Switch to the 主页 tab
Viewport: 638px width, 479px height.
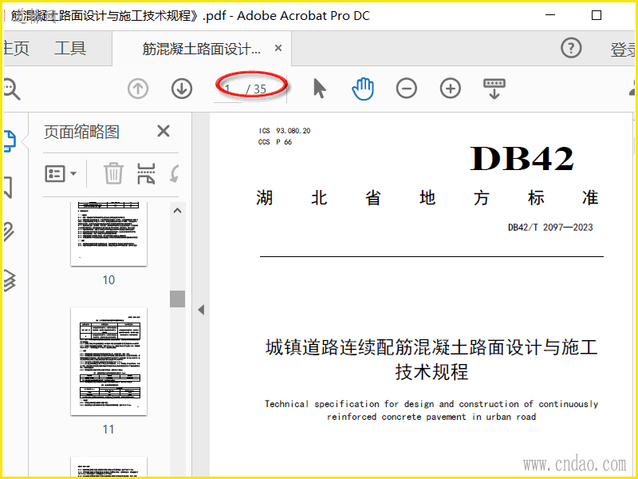[16, 49]
